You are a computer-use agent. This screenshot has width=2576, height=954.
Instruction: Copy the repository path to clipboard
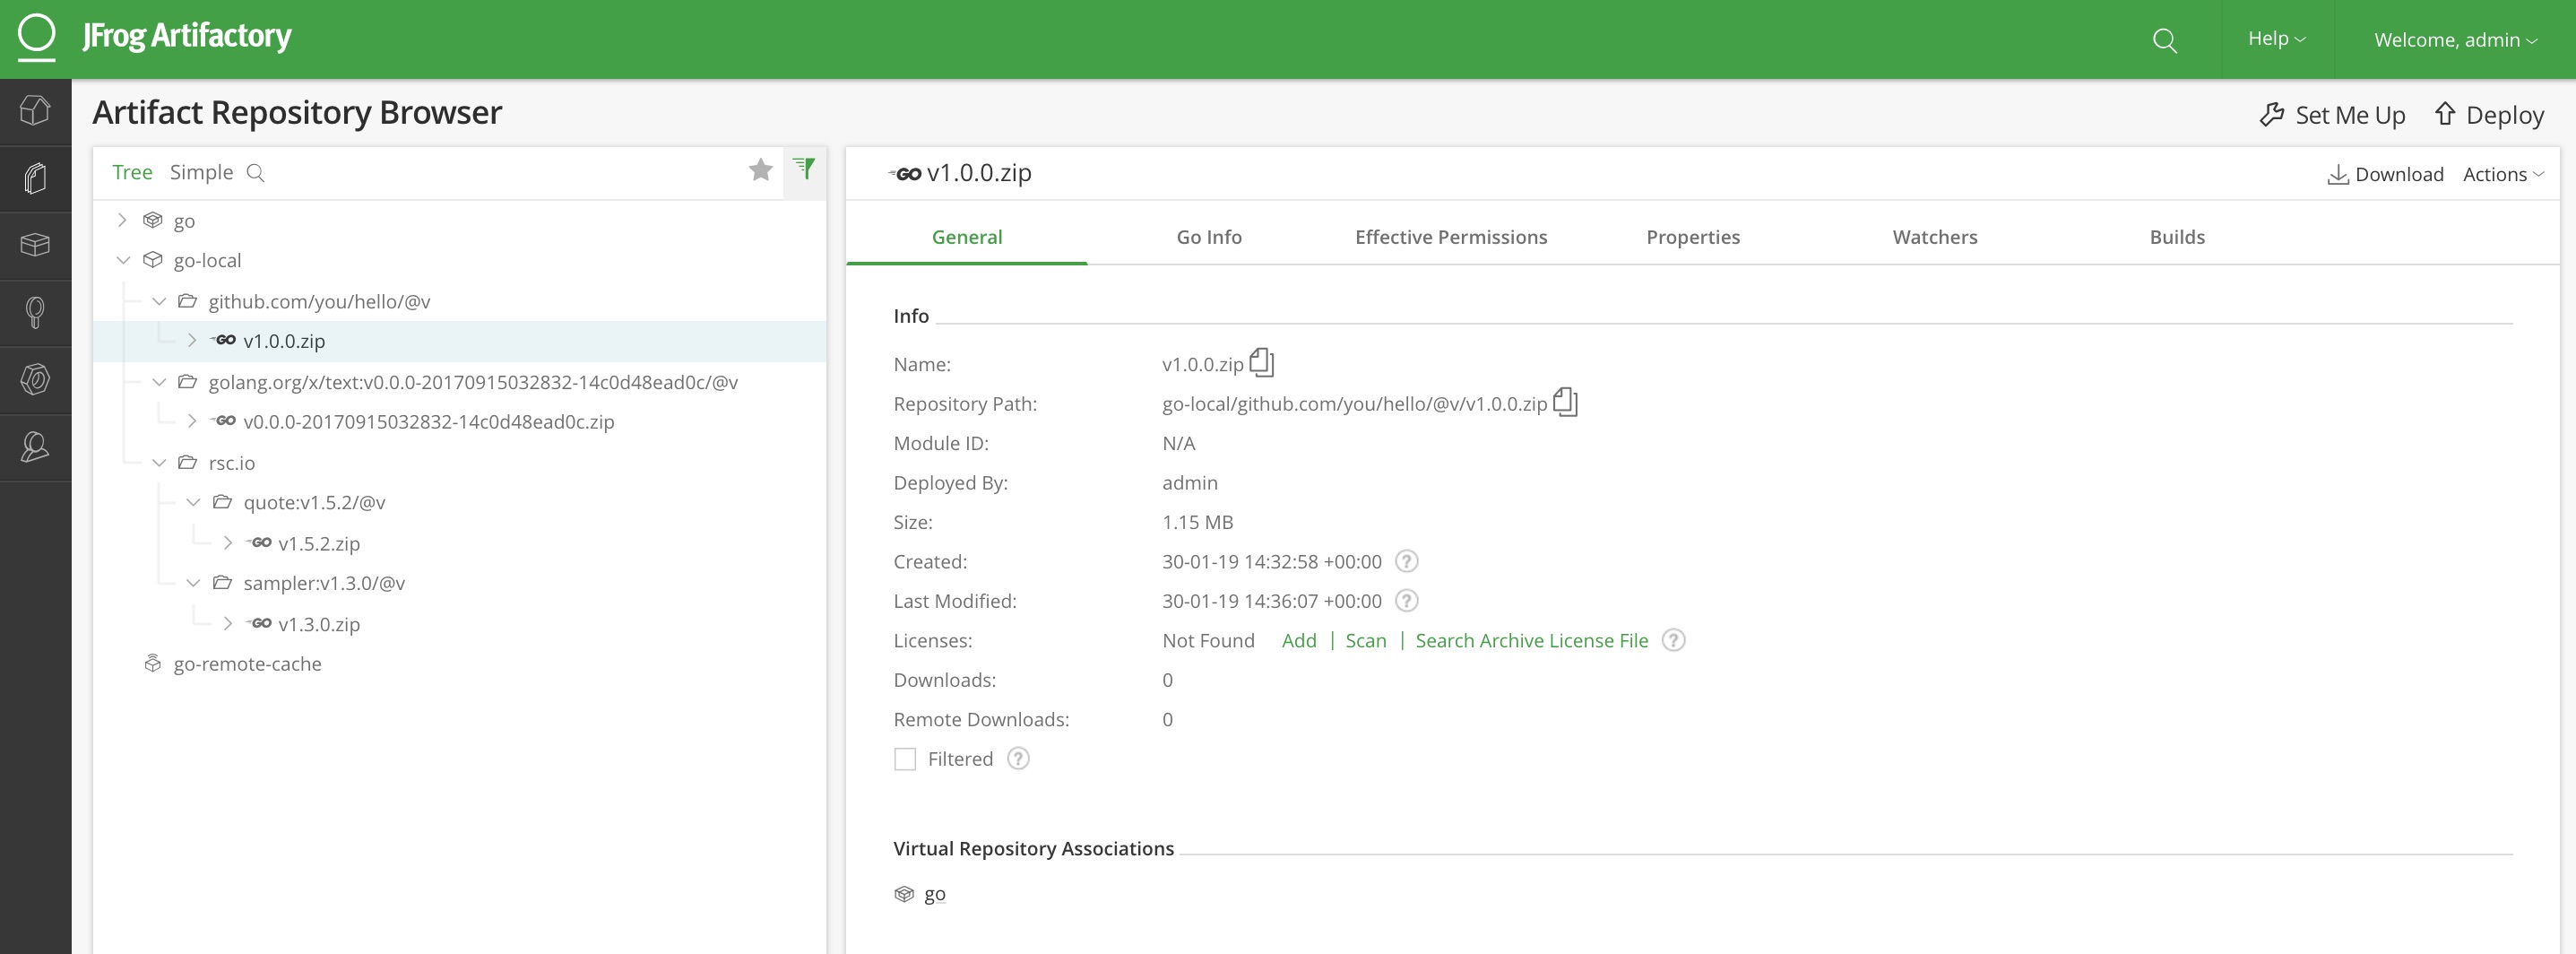pyautogui.click(x=1565, y=402)
